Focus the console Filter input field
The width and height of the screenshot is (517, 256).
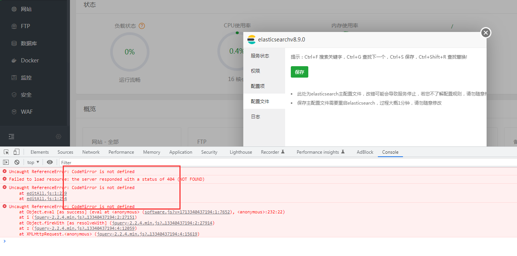click(288, 162)
